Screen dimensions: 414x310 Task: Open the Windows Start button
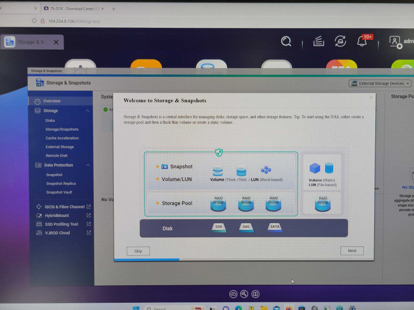(x=136, y=308)
